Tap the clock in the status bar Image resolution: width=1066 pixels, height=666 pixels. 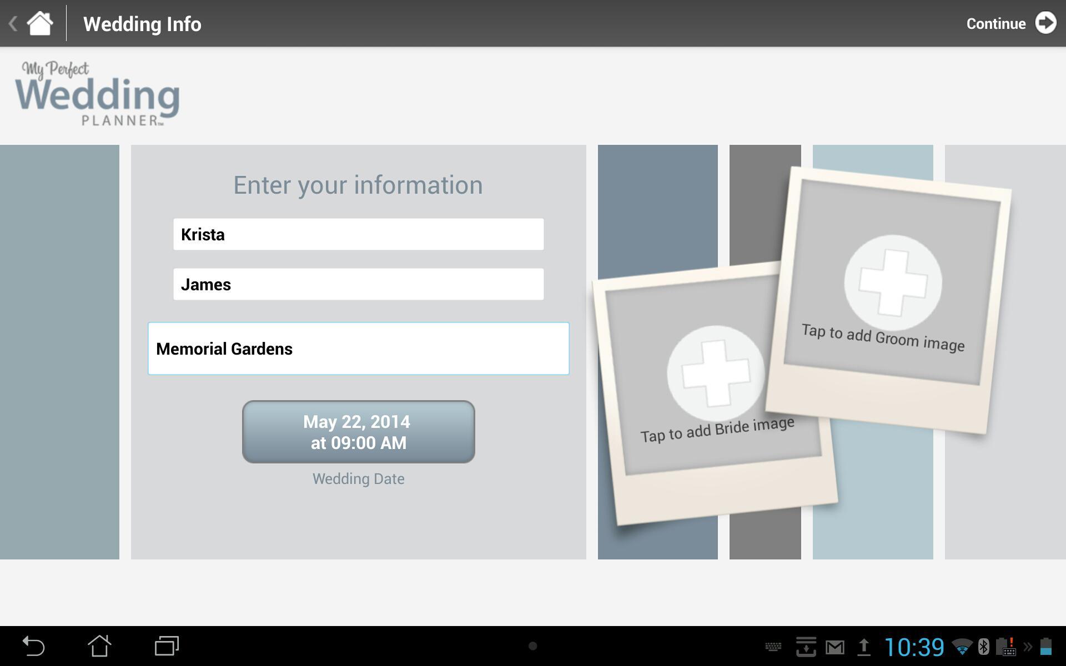click(x=913, y=647)
